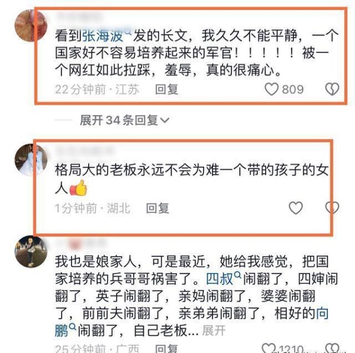Tap broken heart on the Guangxi comment
The width and height of the screenshot is (355, 353).
point(332,348)
